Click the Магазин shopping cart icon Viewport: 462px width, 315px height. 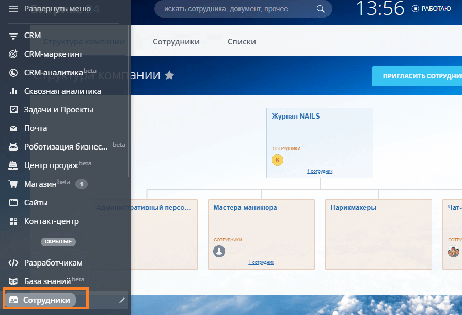(13, 184)
